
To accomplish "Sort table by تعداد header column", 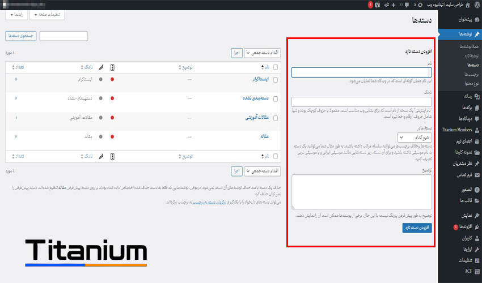I will point(18,67).
